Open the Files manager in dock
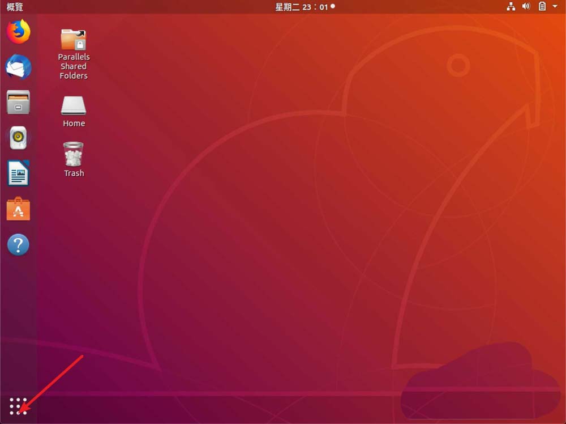Viewport: 566px width, 424px height. tap(18, 103)
